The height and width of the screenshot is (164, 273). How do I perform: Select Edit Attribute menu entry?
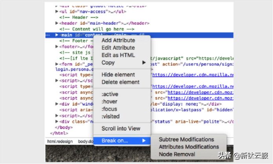click(118, 48)
